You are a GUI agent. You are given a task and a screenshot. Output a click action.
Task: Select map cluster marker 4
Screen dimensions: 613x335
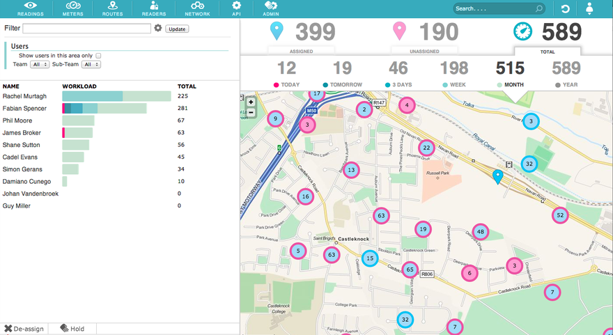[407, 105]
